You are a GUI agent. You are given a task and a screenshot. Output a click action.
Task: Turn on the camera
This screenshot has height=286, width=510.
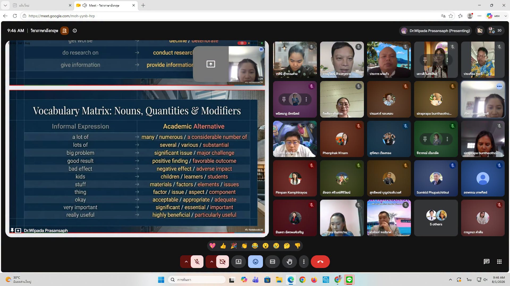[x=222, y=262]
